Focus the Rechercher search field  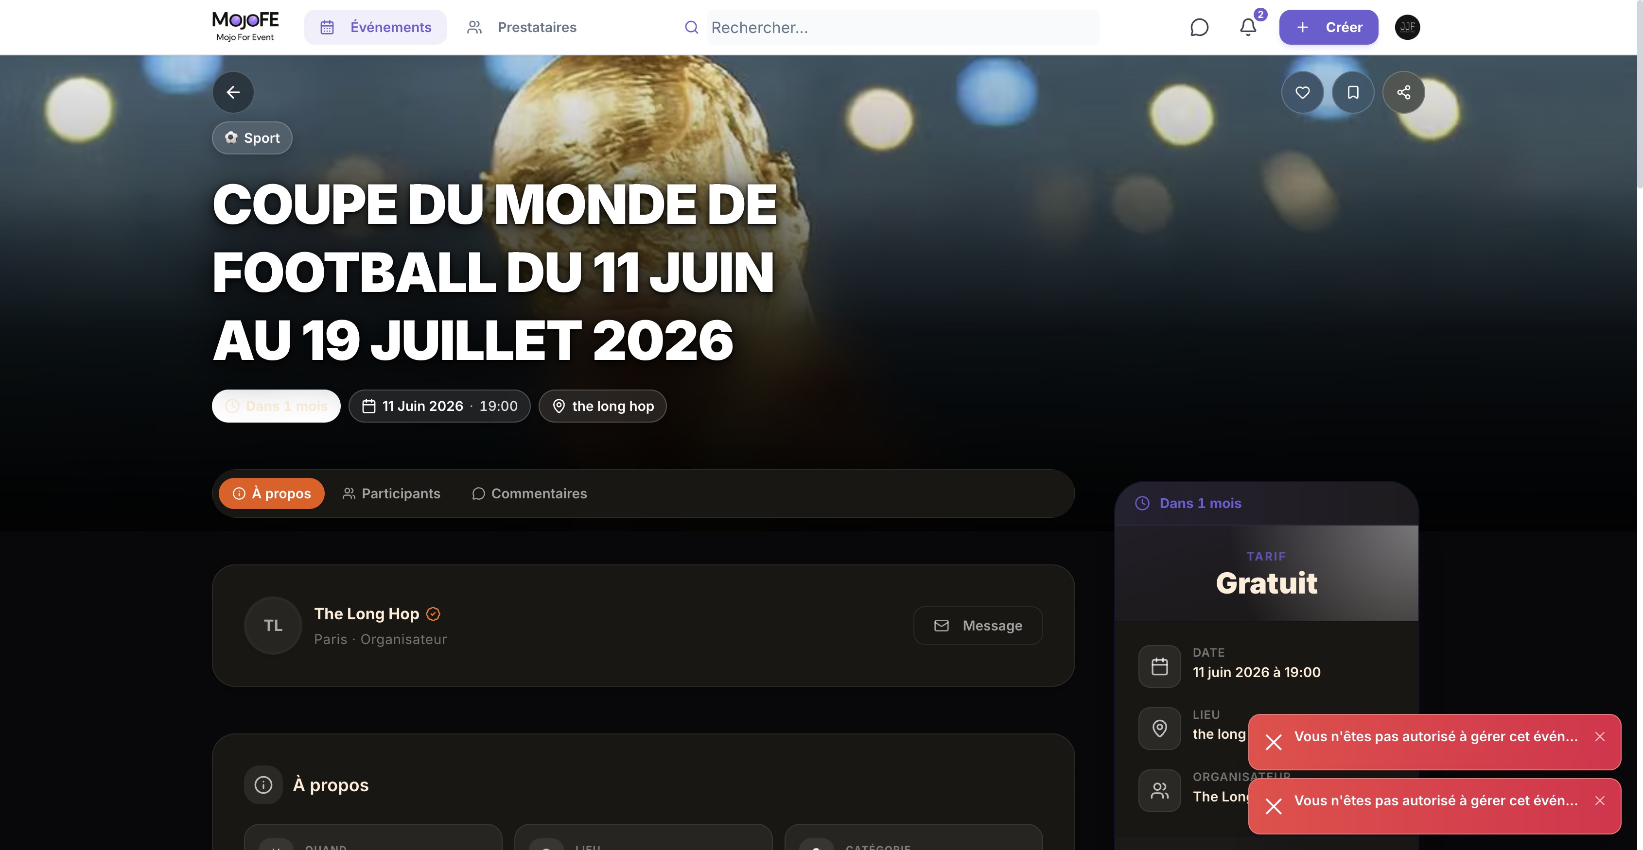[903, 27]
